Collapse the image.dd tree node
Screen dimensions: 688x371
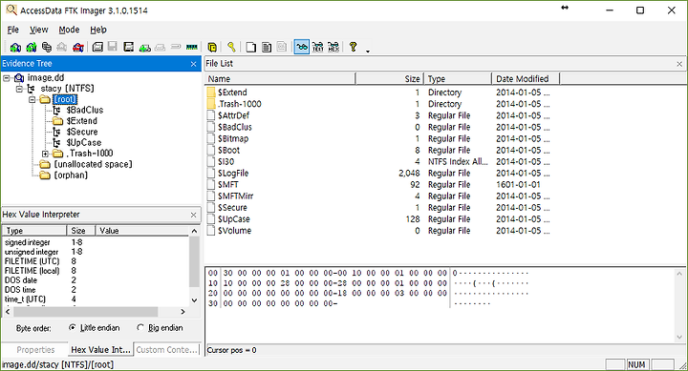(x=7, y=78)
